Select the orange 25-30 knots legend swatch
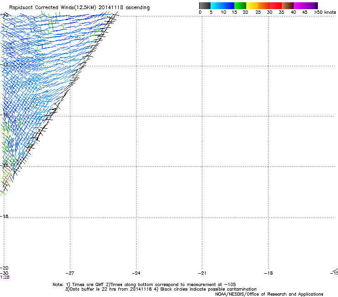This screenshot has width=338, height=297. point(264,5)
